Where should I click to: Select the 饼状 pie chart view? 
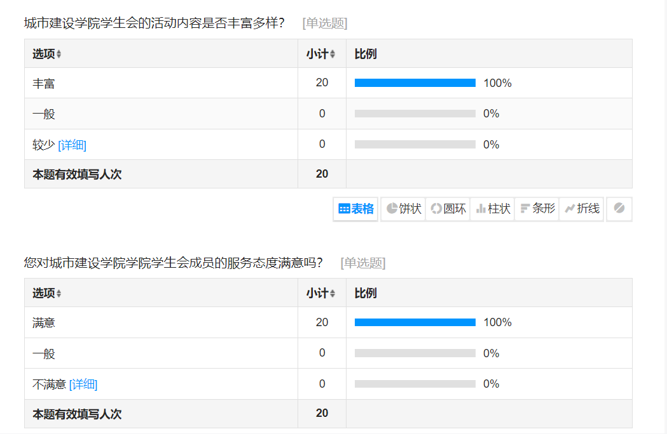403,209
